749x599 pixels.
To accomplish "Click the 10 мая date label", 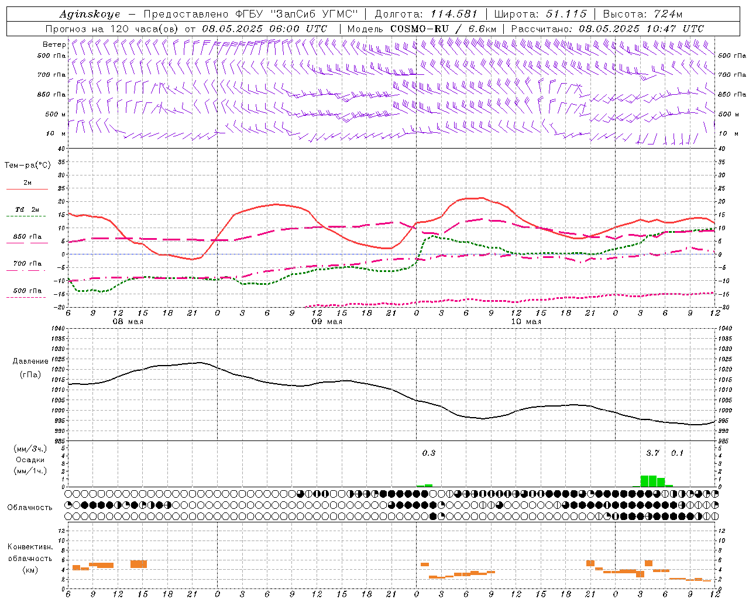I will coord(526,322).
